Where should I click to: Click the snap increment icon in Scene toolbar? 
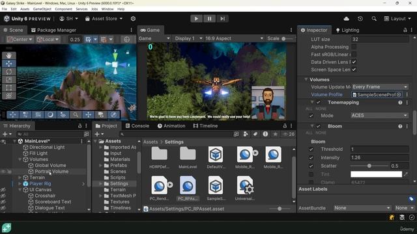(104, 39)
